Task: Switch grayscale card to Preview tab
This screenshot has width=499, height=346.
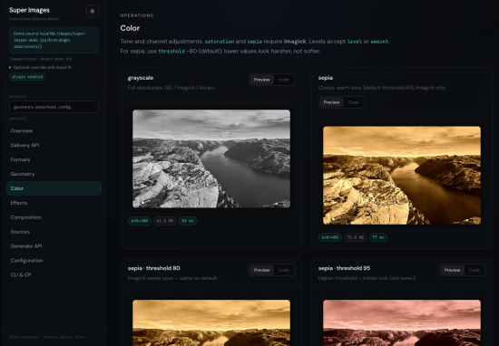Action: 261,80
